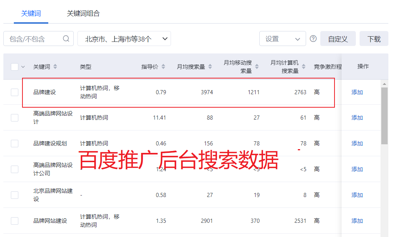
Task: Sort by 指导价 using its sort arrows
Action: [x=163, y=66]
